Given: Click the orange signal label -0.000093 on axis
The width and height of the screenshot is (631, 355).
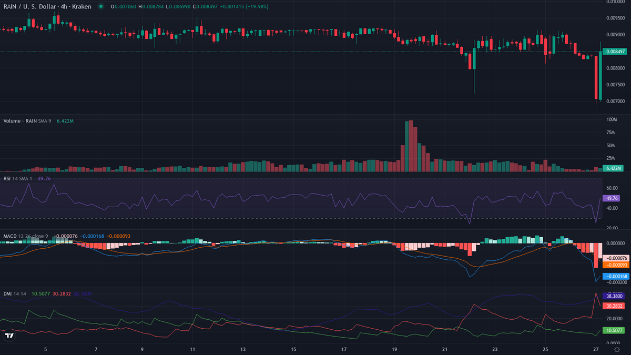Looking at the screenshot, I should 615,265.
